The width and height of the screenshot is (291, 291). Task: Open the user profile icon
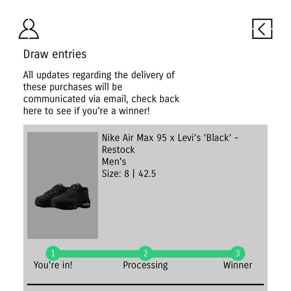(29, 29)
